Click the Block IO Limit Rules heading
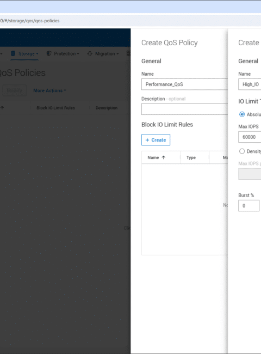This screenshot has width=261, height=354. pos(167,125)
